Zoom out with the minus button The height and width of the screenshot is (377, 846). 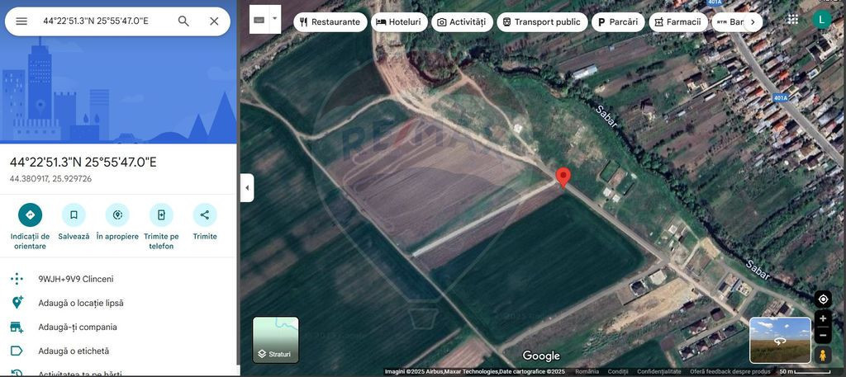pyautogui.click(x=822, y=336)
